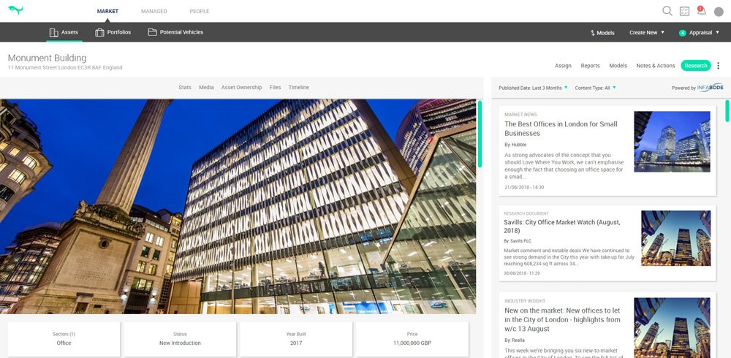Expand the Create New dropdown
The width and height of the screenshot is (731, 358).
pos(647,33)
